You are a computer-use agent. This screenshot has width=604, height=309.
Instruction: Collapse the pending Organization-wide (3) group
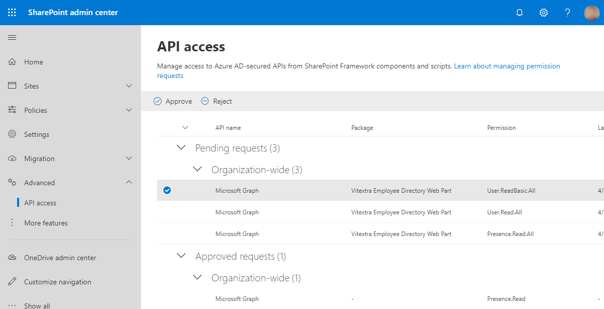click(x=197, y=170)
